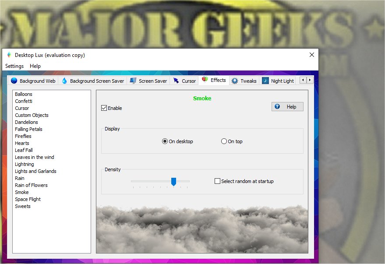The width and height of the screenshot is (385, 264).
Task: Select Fireflies effect
Action: pyautogui.click(x=23, y=136)
